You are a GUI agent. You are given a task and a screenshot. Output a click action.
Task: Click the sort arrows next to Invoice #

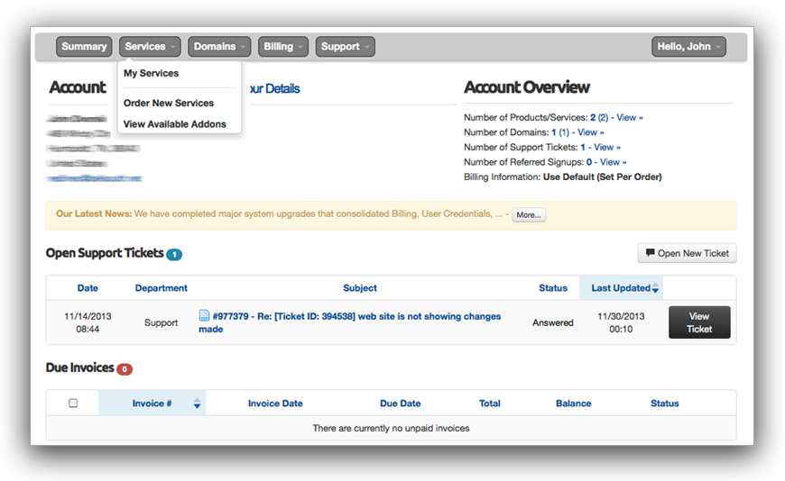[197, 404]
